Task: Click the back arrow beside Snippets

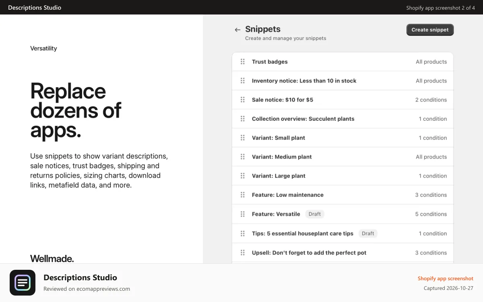Action: click(237, 30)
